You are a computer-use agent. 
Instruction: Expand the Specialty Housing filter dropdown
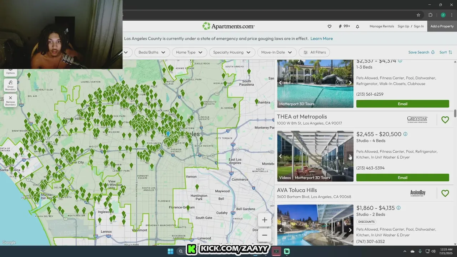(232, 52)
